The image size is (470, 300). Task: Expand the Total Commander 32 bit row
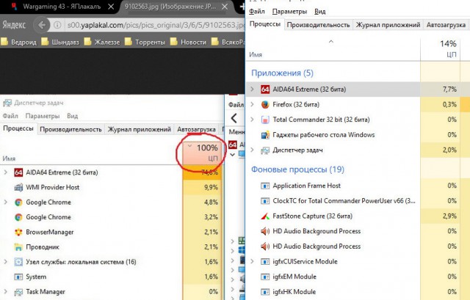pyautogui.click(x=252, y=120)
